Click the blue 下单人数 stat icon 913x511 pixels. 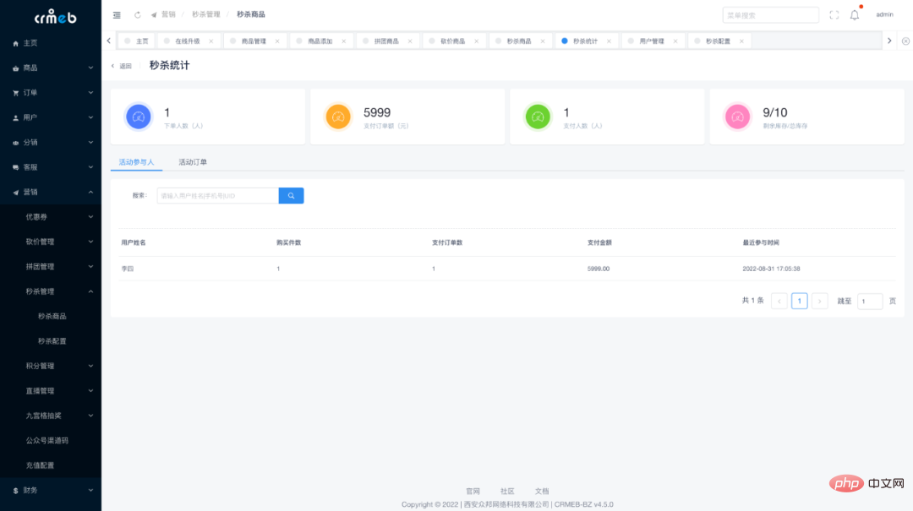coord(139,117)
